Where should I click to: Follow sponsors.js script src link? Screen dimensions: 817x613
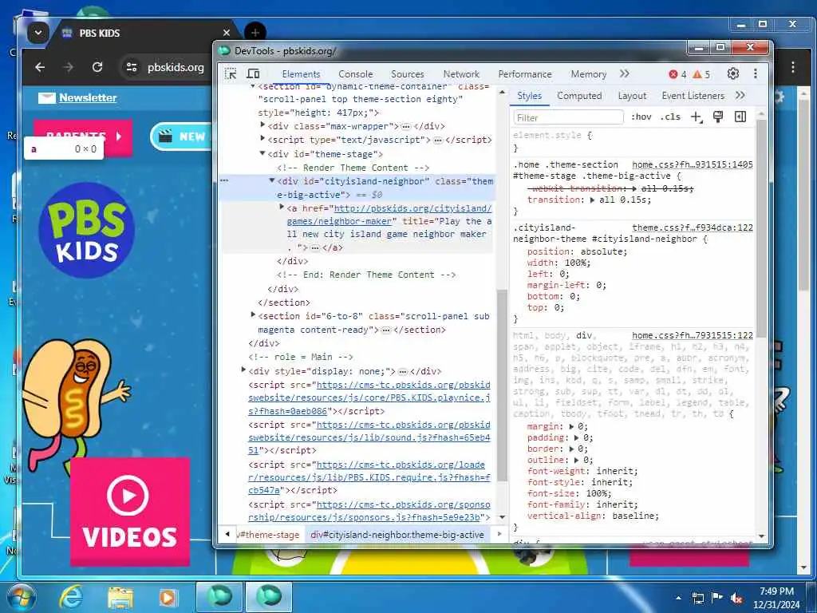point(369,511)
